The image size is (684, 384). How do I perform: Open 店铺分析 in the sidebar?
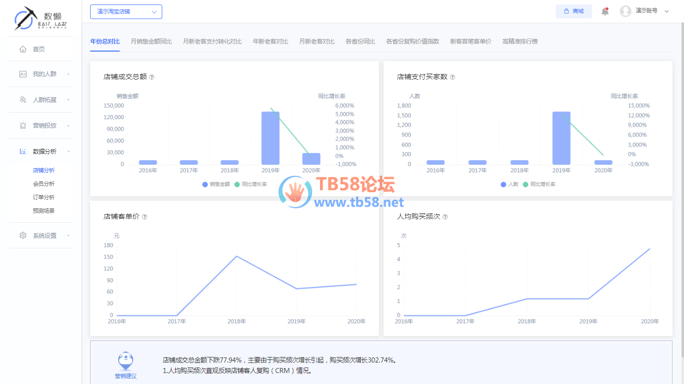pos(44,171)
